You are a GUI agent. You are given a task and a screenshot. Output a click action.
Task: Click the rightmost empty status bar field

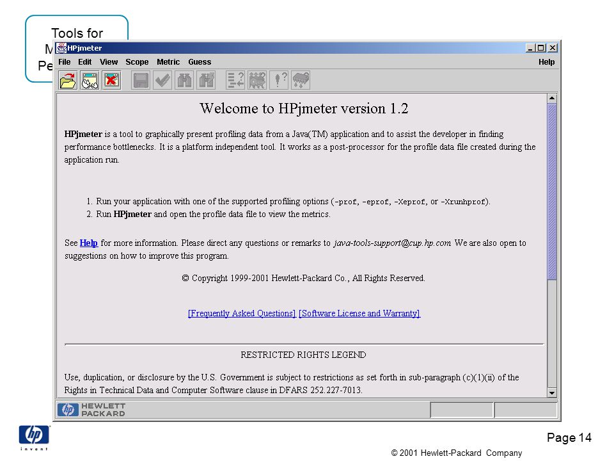click(526, 410)
